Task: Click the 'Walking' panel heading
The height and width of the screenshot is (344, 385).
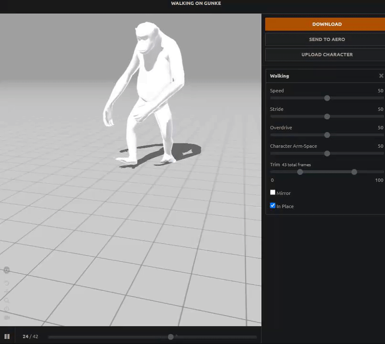Action: pyautogui.click(x=279, y=76)
